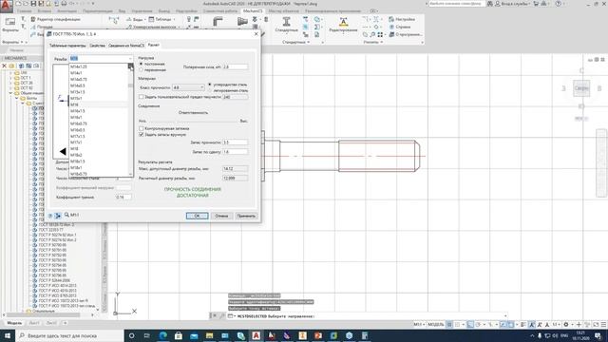This screenshot has height=342, width=608.
Task: Expand the Formats panel dropdown
Action: (22, 42)
